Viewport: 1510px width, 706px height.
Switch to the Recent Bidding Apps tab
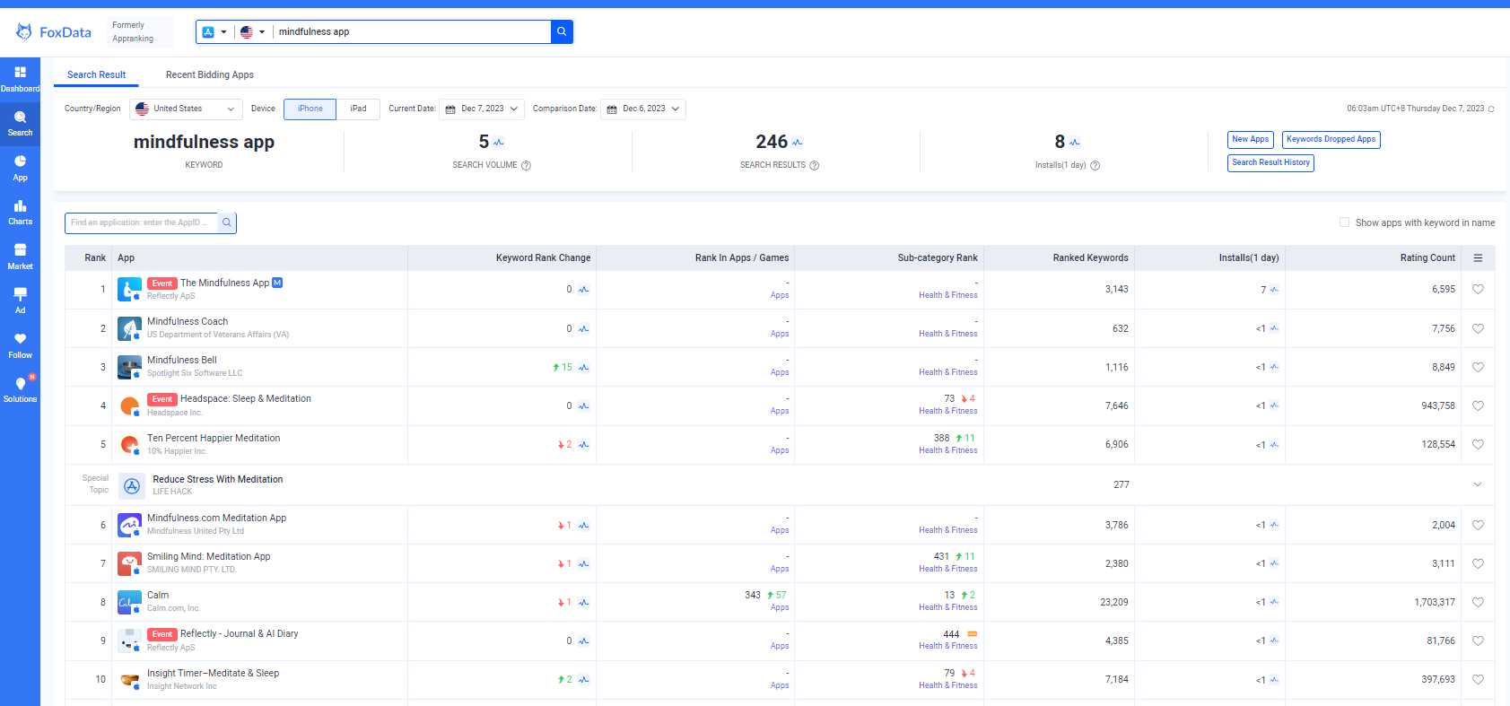pyautogui.click(x=210, y=74)
